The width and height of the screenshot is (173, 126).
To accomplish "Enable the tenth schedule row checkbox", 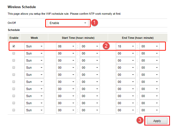I will click(x=14, y=110).
